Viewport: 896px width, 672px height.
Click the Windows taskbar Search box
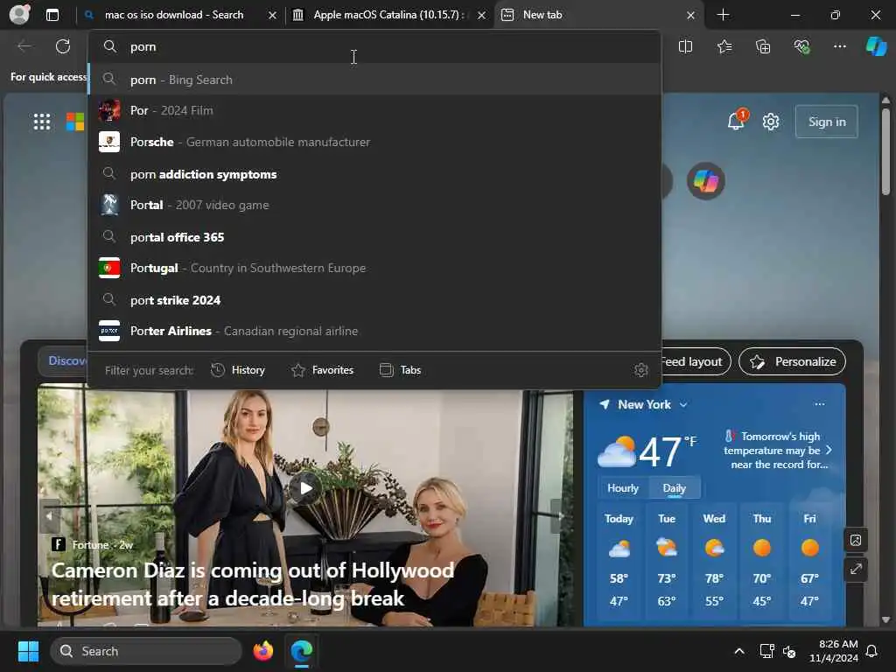click(146, 651)
